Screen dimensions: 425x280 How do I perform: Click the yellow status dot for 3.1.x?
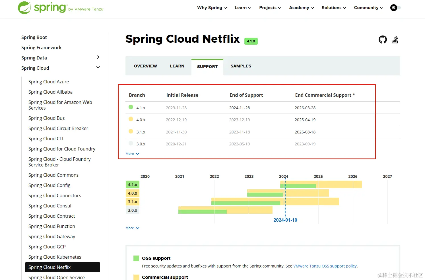[131, 131]
